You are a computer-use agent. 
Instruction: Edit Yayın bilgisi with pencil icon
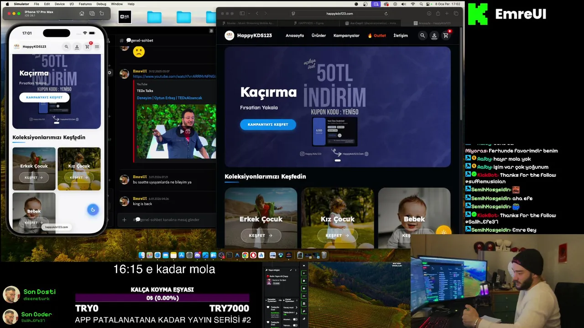click(291, 270)
